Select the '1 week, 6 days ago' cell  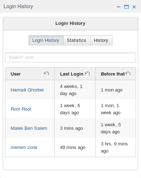[x=75, y=109]
